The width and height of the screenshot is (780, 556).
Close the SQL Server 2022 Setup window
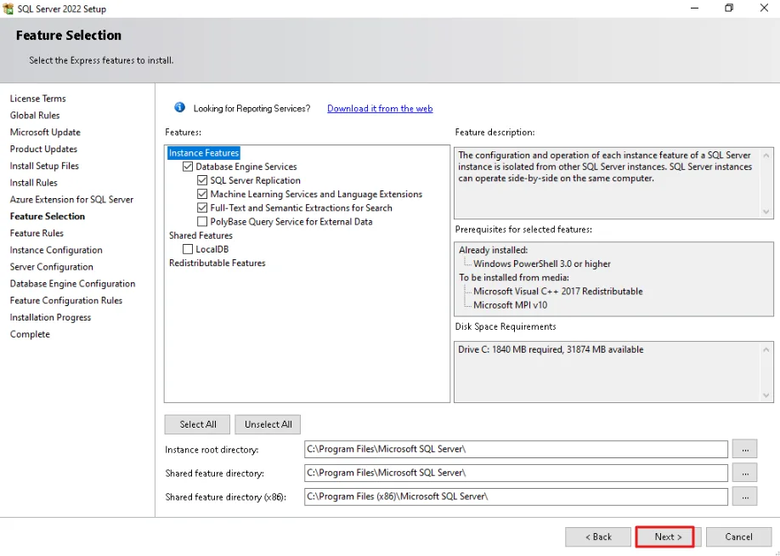[x=764, y=9]
